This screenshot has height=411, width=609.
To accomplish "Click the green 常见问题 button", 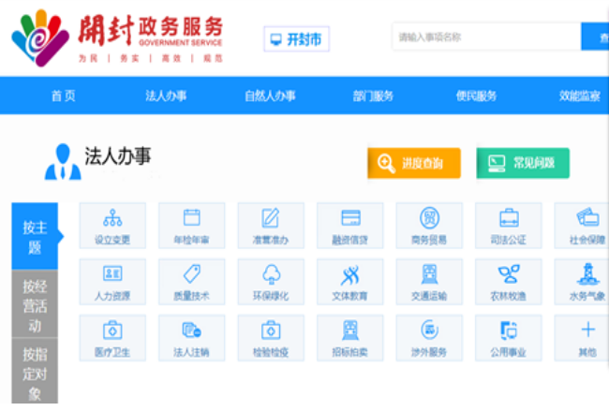I will (x=522, y=163).
